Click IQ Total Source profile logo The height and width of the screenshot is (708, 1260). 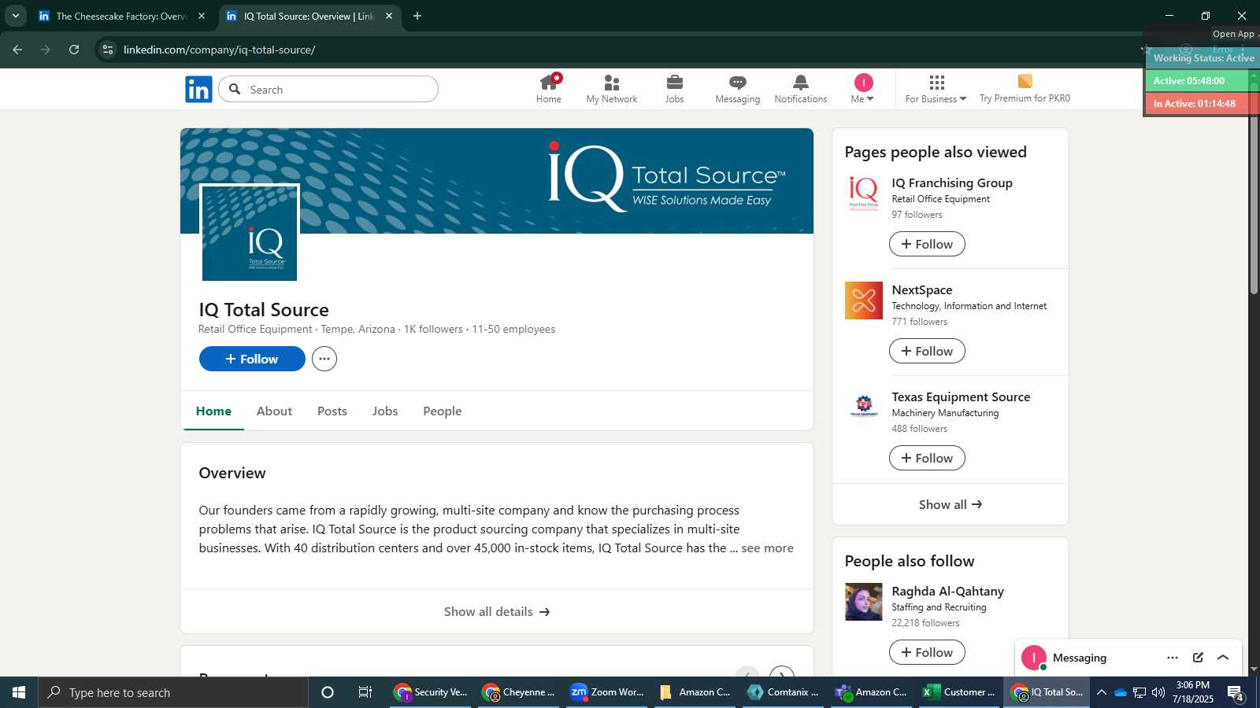[x=250, y=234]
